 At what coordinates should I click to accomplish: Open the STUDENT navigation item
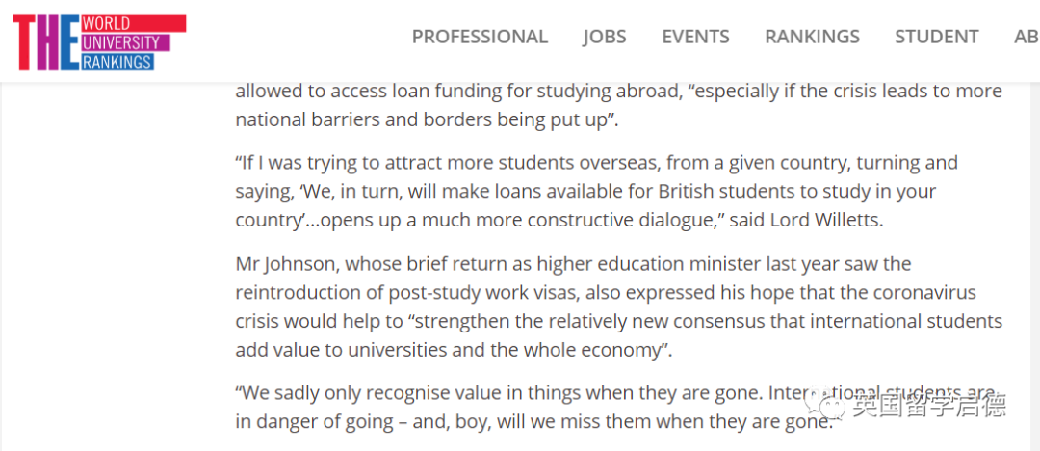point(936,37)
